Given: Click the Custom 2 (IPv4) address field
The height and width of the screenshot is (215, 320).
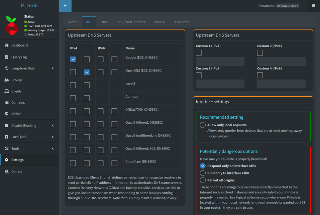Looking at the screenshot, I should coord(281,61).
